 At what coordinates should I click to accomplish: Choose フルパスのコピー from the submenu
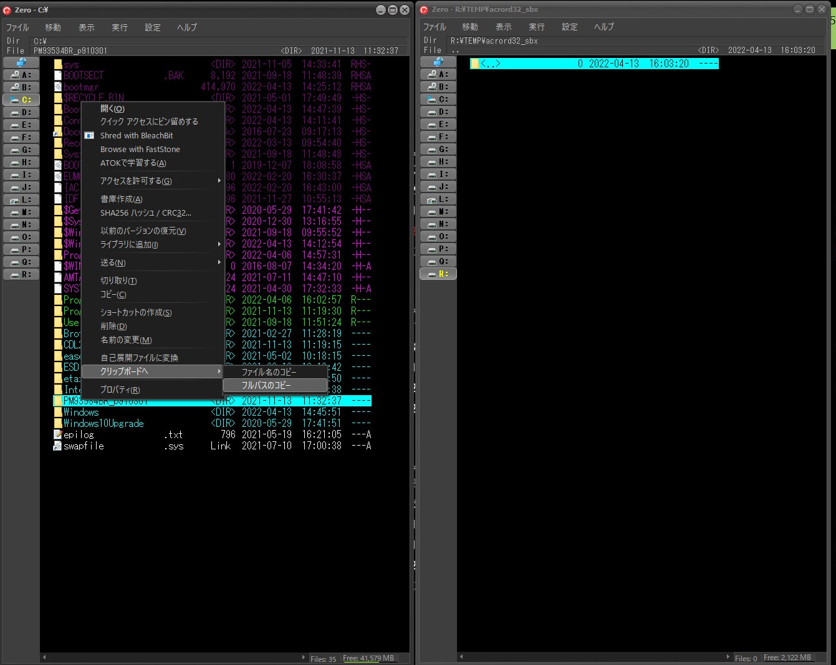[266, 385]
